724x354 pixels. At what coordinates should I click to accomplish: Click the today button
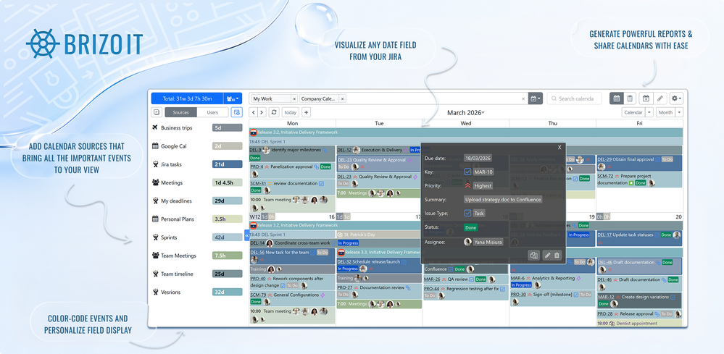pos(291,112)
